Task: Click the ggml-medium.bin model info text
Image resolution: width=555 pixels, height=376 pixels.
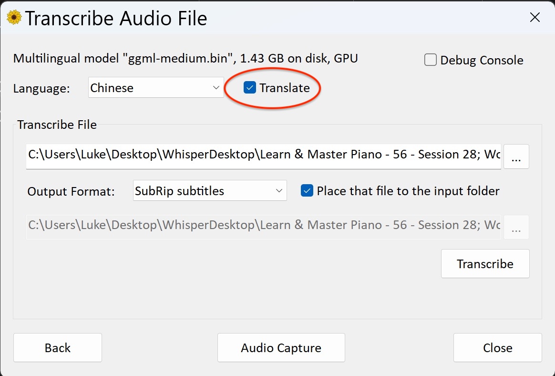Action: click(185, 59)
